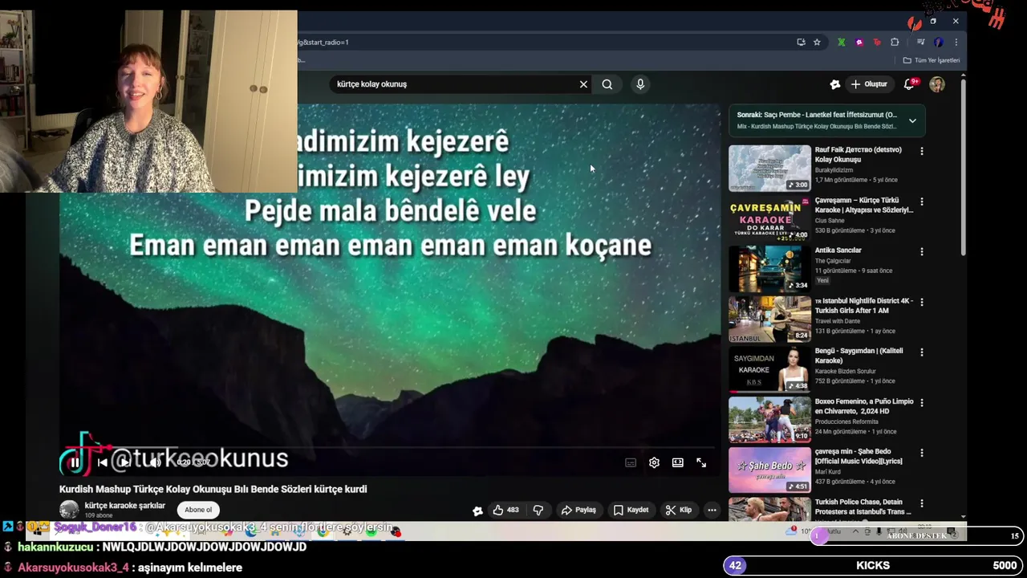Open çavreşa min - Şahe Bedo video
Image resolution: width=1027 pixels, height=578 pixels.
tap(769, 470)
